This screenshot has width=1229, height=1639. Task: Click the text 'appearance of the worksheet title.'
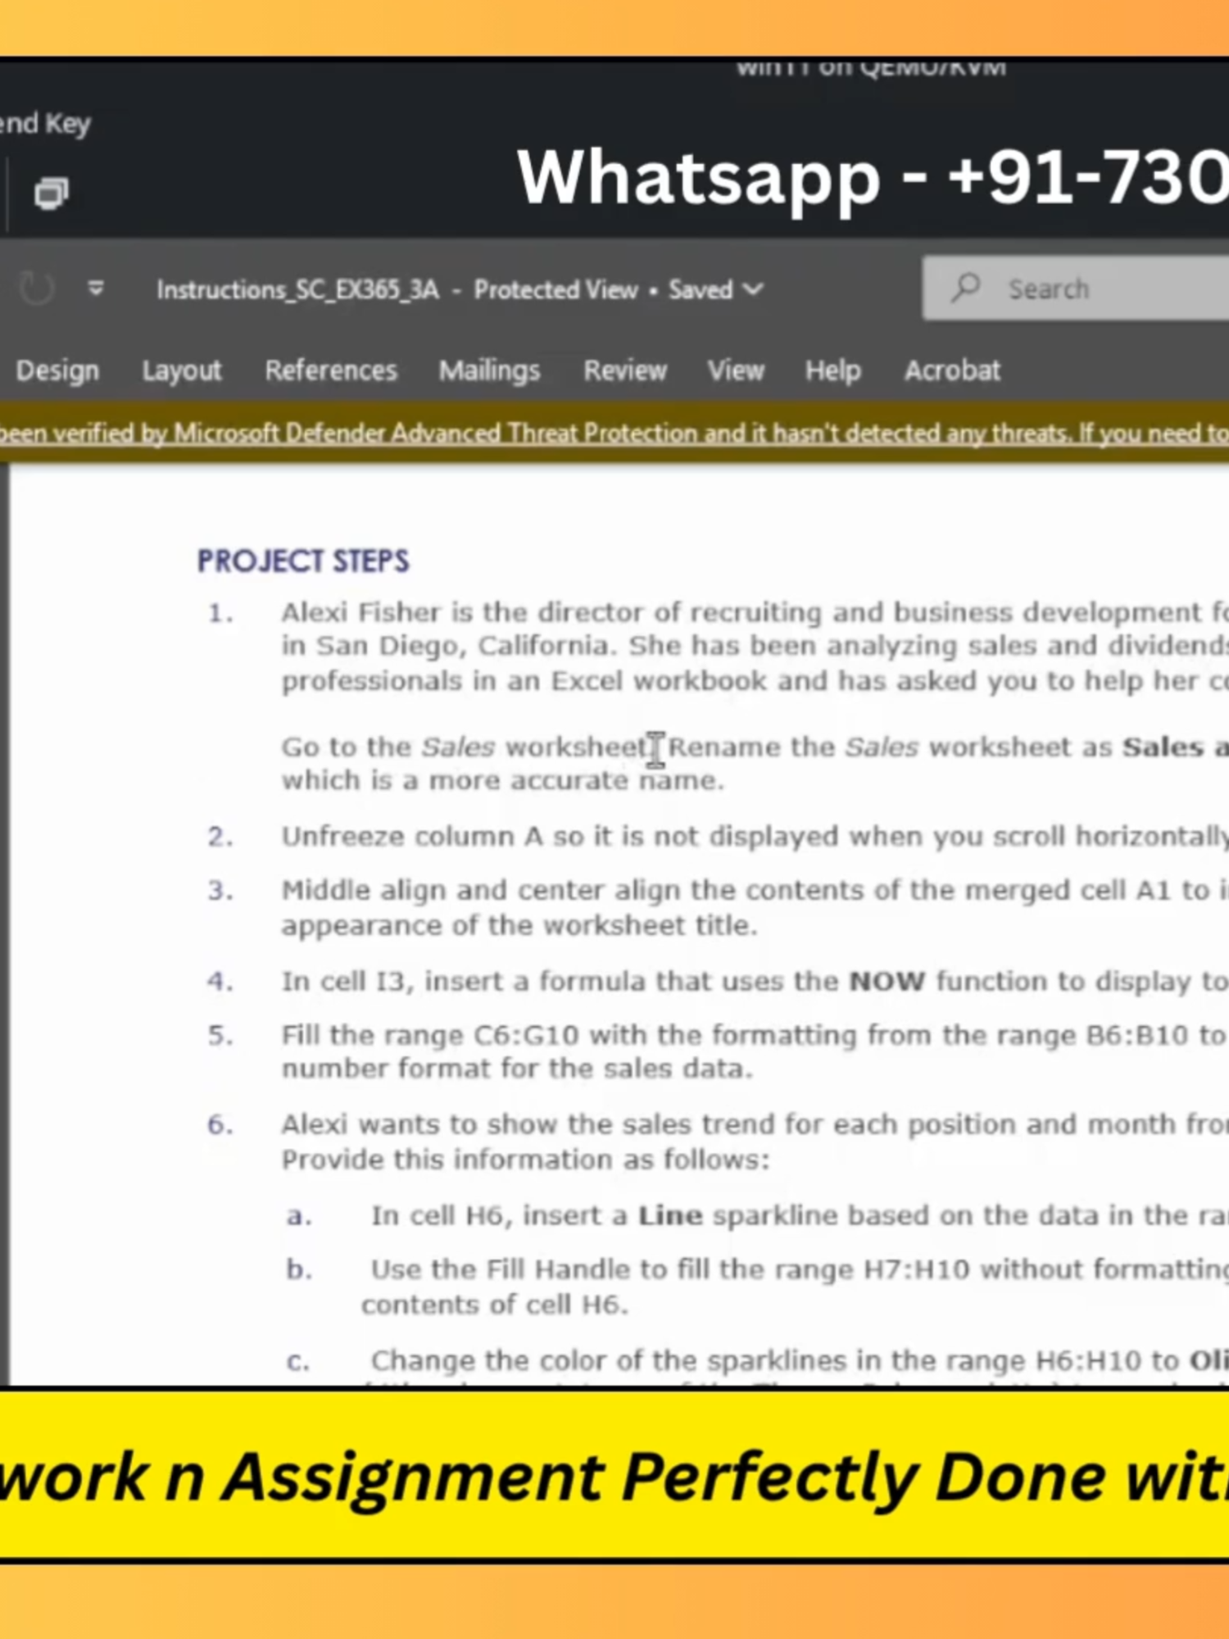[x=519, y=925]
